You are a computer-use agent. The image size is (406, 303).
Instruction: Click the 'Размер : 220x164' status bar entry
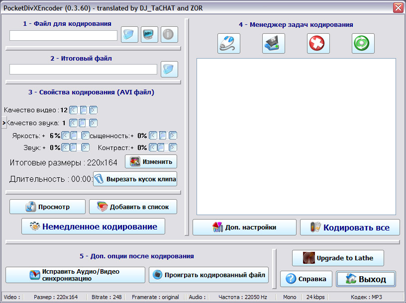click(x=56, y=297)
